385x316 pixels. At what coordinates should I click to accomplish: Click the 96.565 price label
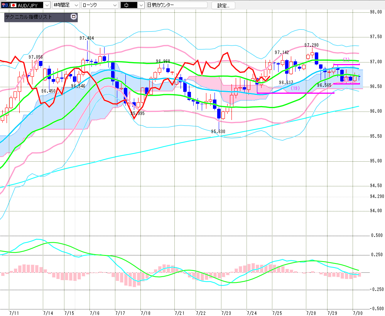(x=324, y=85)
